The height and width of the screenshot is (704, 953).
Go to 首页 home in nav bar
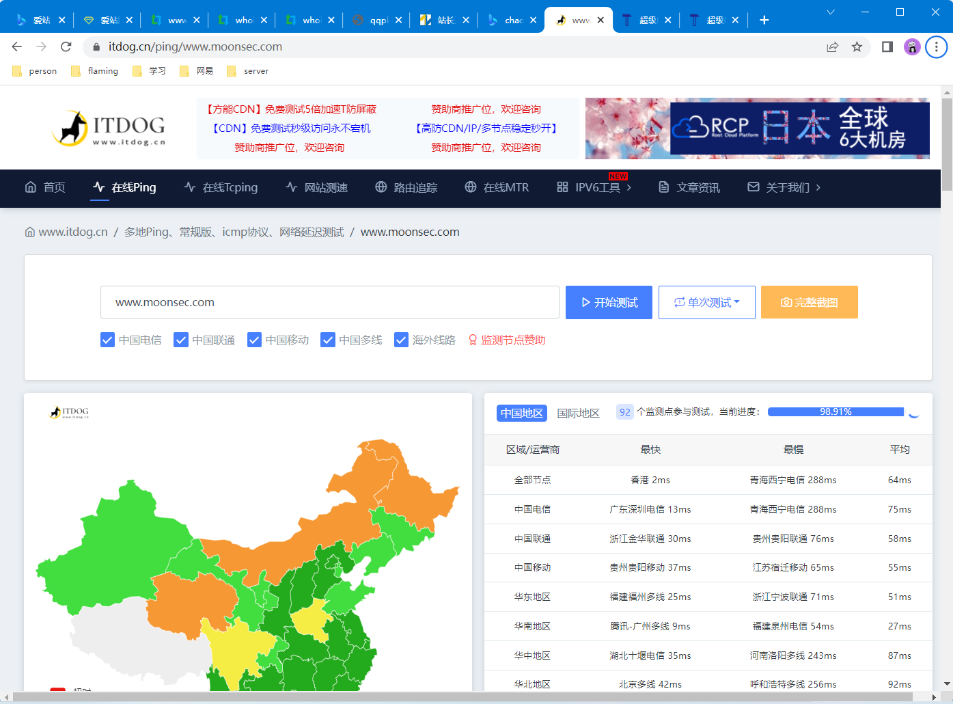click(45, 187)
